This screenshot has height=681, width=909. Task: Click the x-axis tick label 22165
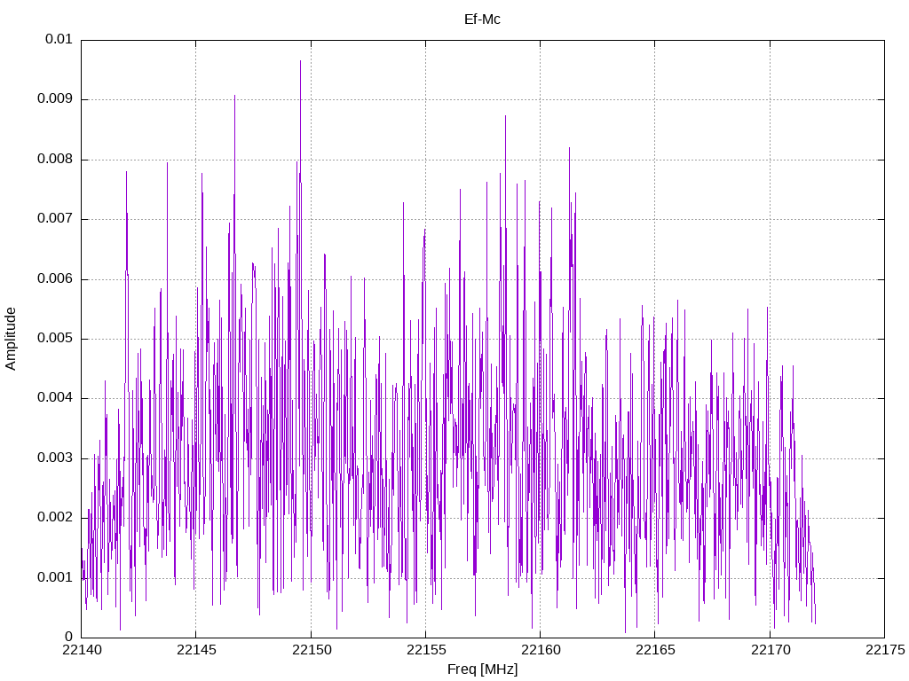pyautogui.click(x=655, y=650)
